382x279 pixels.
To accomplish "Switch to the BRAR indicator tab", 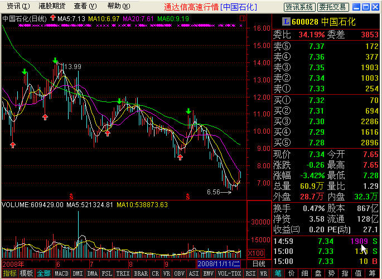I will 141,273.
